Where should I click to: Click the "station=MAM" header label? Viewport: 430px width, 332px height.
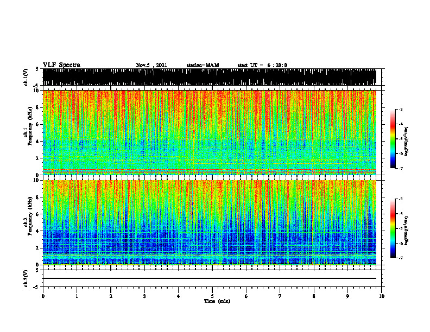coord(203,65)
